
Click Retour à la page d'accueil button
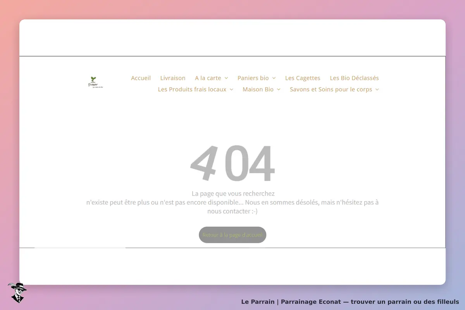click(x=232, y=235)
